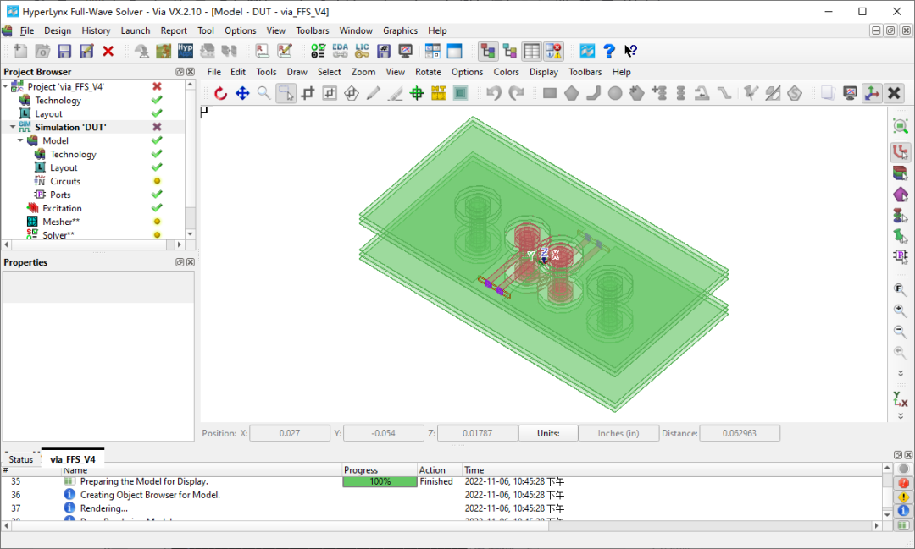Toggle the red error filter in log panel
The height and width of the screenshot is (549, 915).
click(x=903, y=483)
